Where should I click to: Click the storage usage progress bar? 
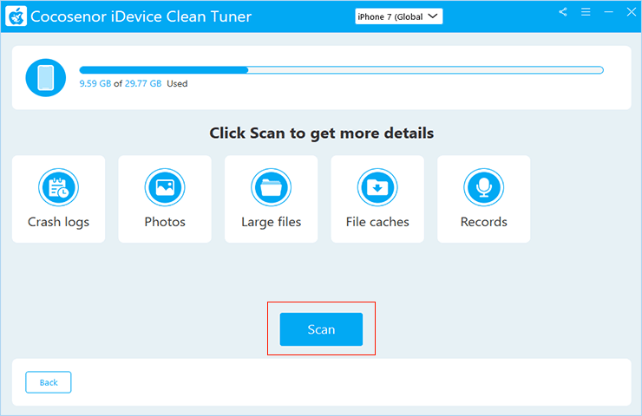point(341,70)
